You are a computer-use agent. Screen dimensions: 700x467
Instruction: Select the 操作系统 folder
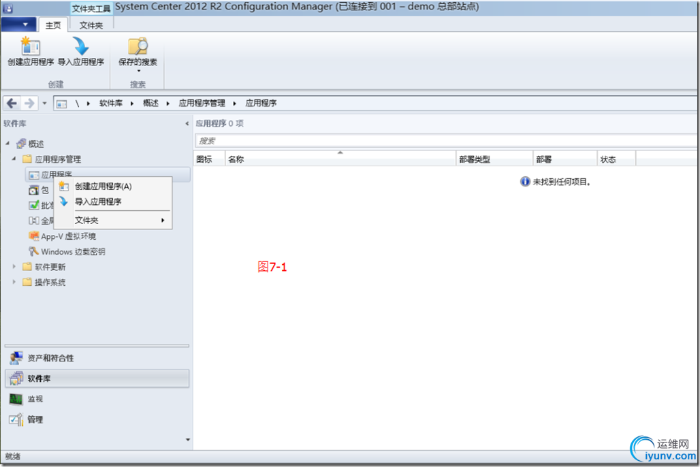[44, 282]
